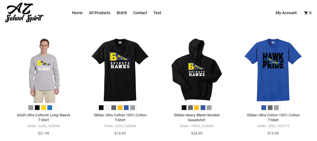The image size is (317, 141).
Task: Open Gildan Heavy Blend Hooded Sweatshirt link
Action: click(197, 117)
